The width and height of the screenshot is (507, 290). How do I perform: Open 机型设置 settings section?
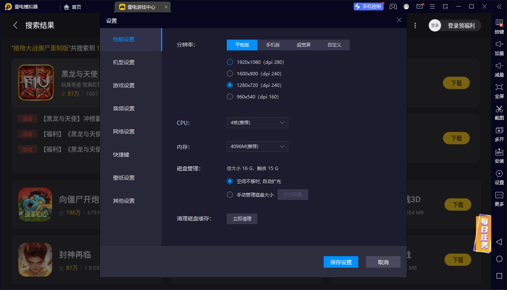click(131, 63)
